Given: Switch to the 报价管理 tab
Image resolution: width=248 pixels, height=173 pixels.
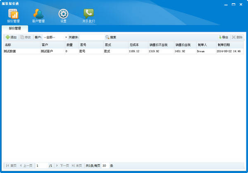Looking at the screenshot, I should coord(14,28).
